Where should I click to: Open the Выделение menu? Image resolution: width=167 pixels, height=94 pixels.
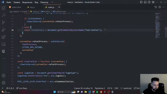tap(27, 2)
